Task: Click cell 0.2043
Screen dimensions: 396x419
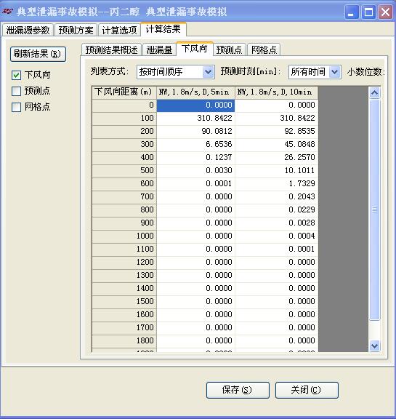Action: coord(276,197)
